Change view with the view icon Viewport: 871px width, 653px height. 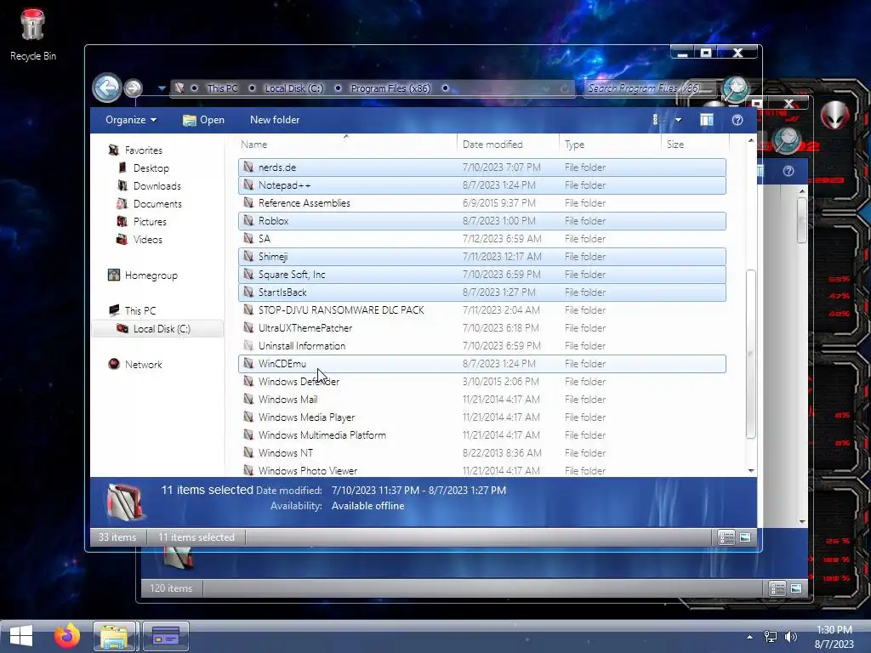coord(656,120)
